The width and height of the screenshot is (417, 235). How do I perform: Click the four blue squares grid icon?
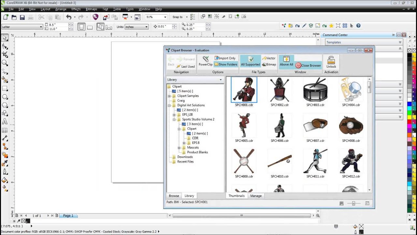(x=345, y=26)
